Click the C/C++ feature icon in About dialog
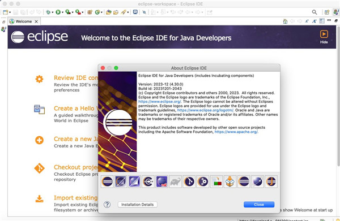This screenshot has height=221, width=340. click(x=148, y=181)
